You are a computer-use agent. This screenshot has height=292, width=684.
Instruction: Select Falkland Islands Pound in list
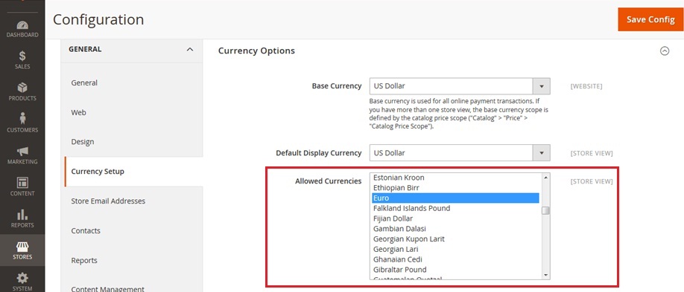click(455, 209)
